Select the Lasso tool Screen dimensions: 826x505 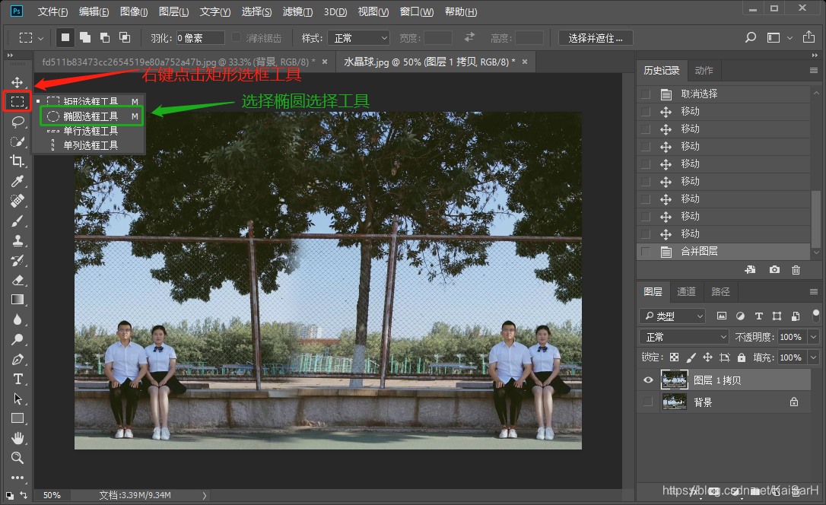click(x=17, y=122)
